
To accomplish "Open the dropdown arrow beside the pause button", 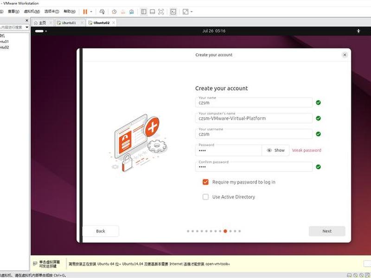I will [x=91, y=12].
